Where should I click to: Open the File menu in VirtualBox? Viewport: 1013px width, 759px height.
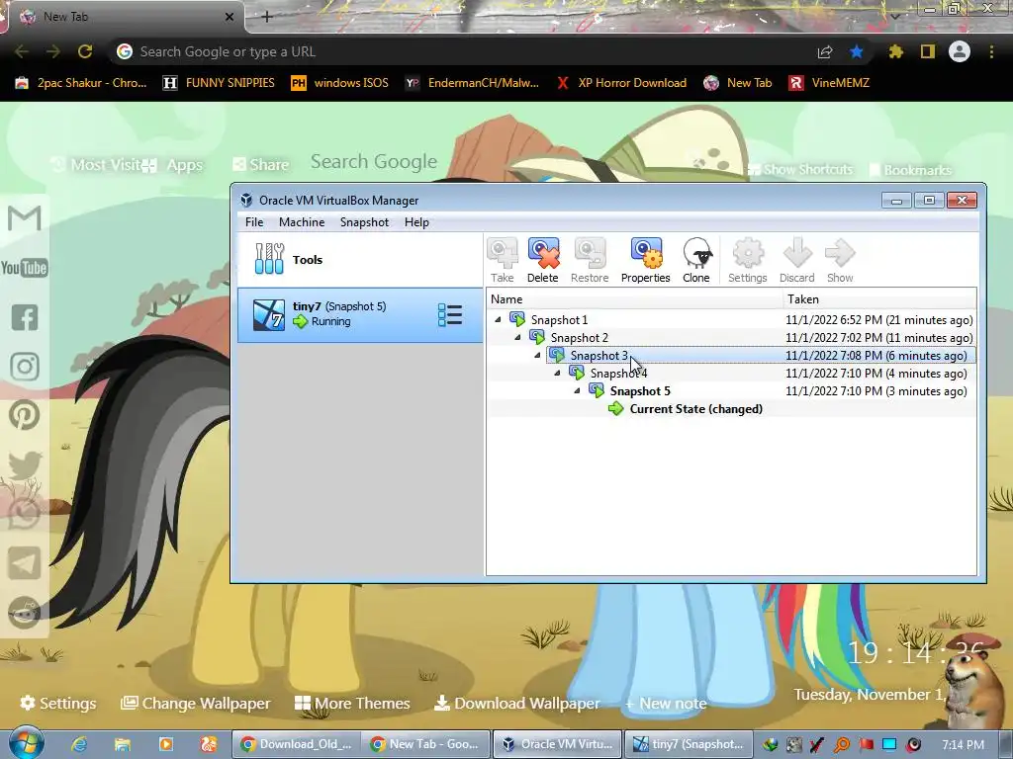[x=254, y=222]
